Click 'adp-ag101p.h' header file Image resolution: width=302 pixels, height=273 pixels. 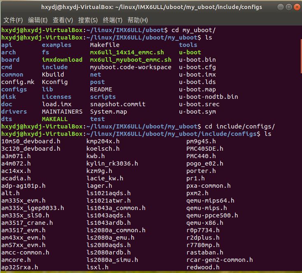pyautogui.click(x=23, y=186)
